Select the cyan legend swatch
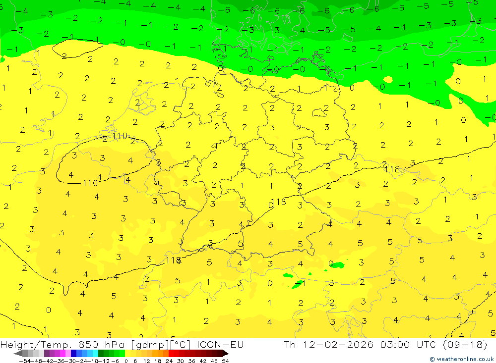Image resolution: width=496 pixels, height=363 pixels. [95, 353]
